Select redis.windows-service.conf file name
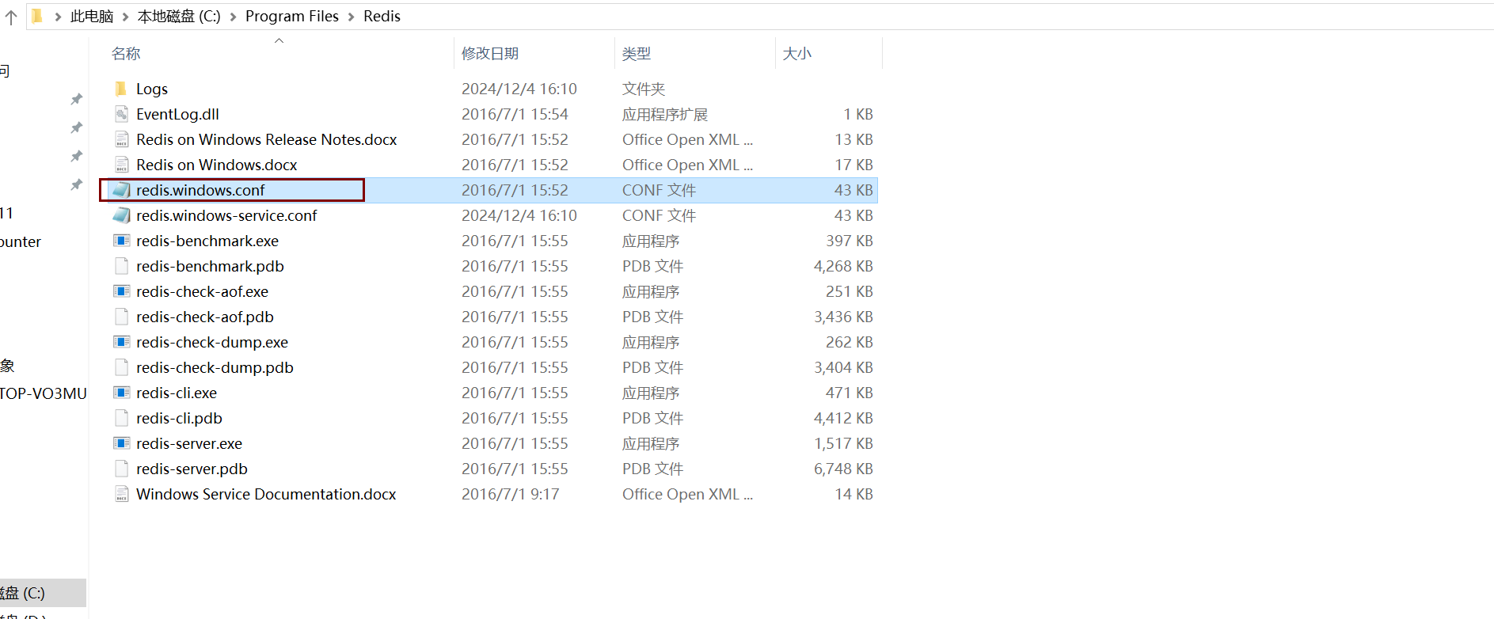 226,215
